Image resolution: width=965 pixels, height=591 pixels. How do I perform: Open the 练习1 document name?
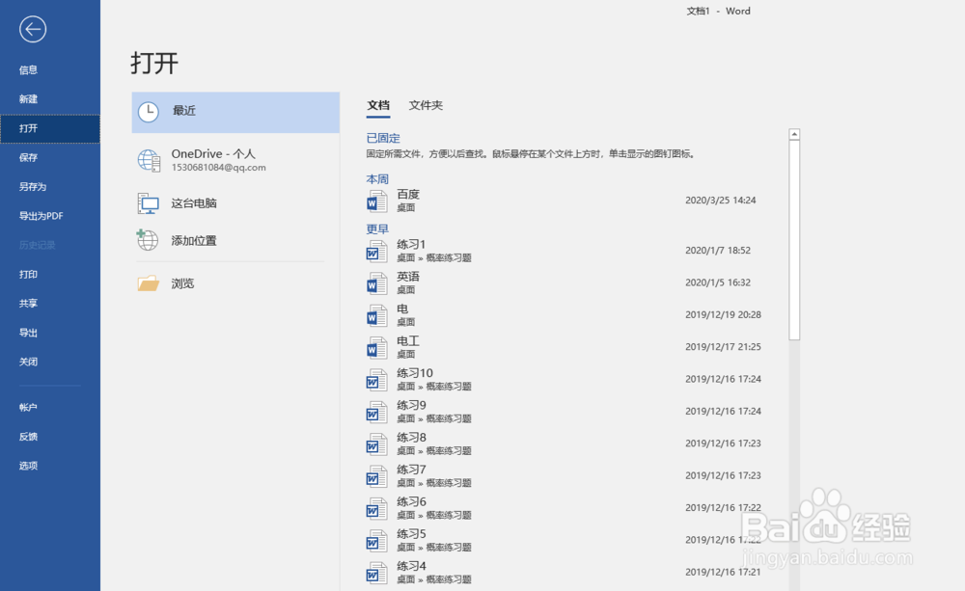411,245
